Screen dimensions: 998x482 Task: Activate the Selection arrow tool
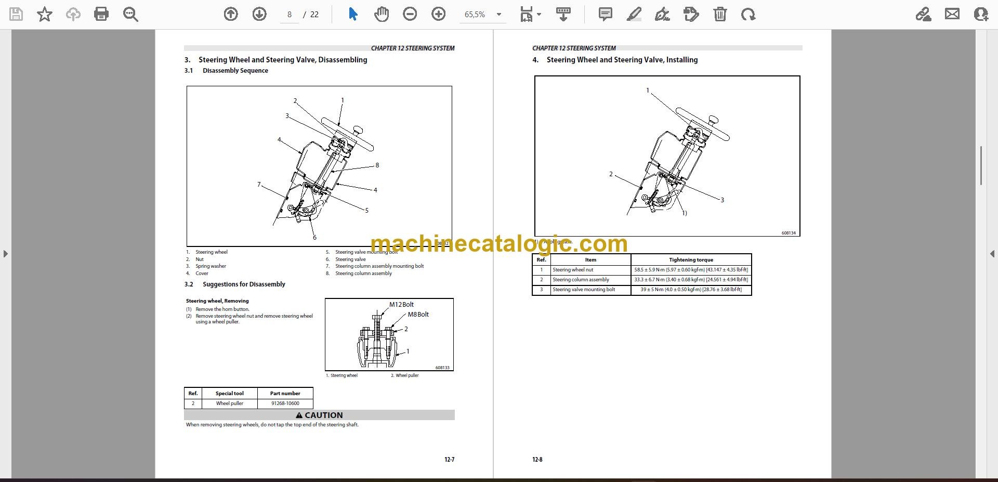pyautogui.click(x=353, y=14)
